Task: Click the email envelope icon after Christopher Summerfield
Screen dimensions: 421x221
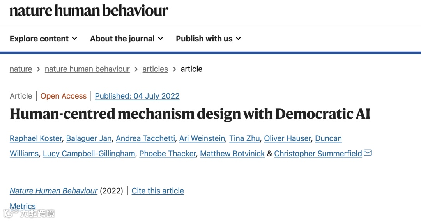Action: click(x=368, y=153)
